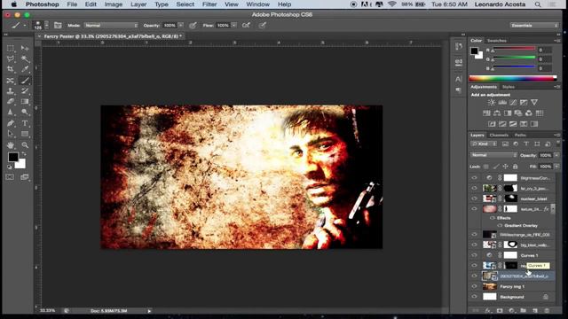Create a new group folder
Image resolution: width=568 pixels, height=319 pixels.
pos(523,311)
